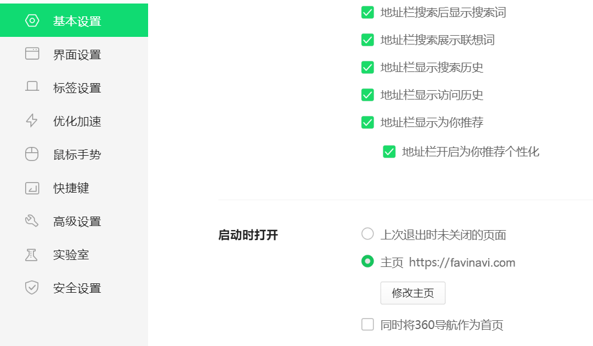Switch to the 安全设置 section label
This screenshot has height=346, width=593.
pos(77,288)
